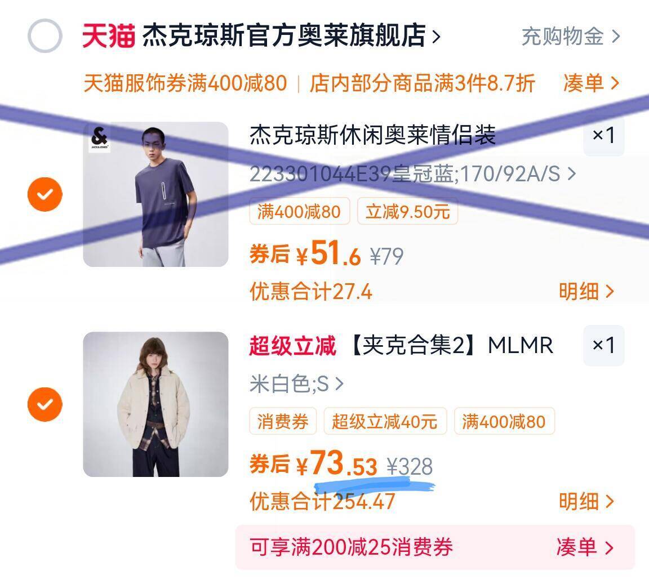
Task: Open 明细 details for the T-shirt discount
Action: point(586,291)
